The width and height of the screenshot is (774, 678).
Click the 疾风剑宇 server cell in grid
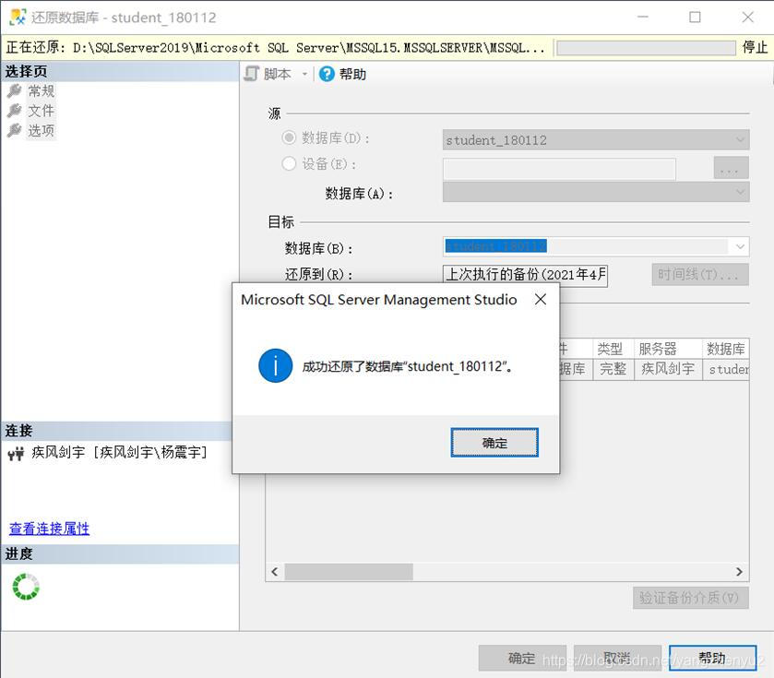(x=667, y=369)
